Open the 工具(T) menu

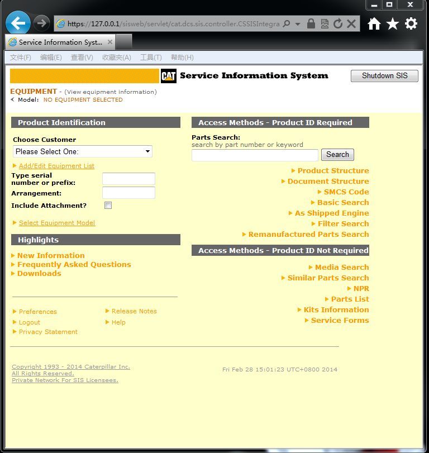coord(151,57)
